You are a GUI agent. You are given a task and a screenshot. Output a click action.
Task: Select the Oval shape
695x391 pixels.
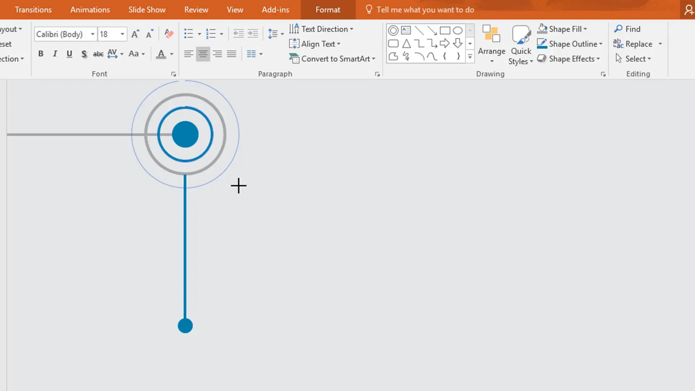pos(458,30)
